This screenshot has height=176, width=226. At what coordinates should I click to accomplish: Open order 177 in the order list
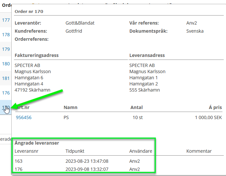[x=6, y=20]
